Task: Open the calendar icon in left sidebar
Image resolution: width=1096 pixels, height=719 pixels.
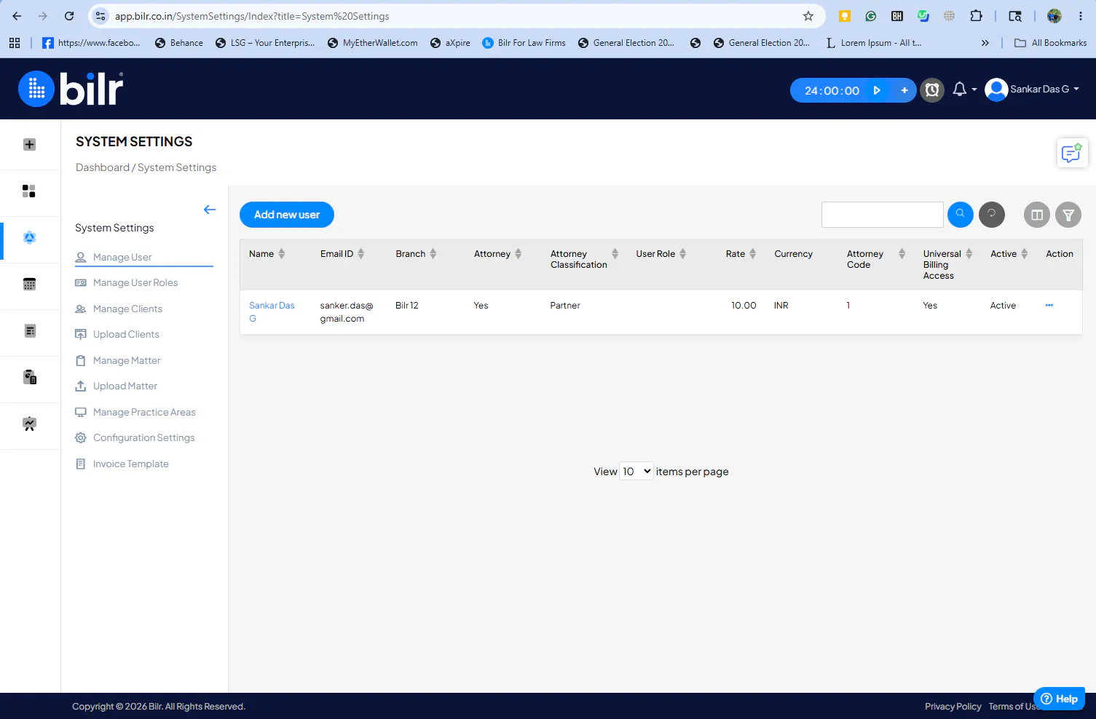Action: (x=29, y=284)
